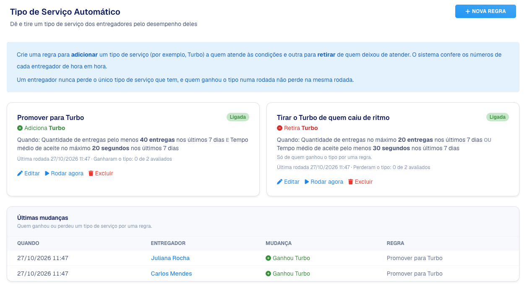Edit the Tirar o Turbo rule
This screenshot has height=284, width=527.
coord(288,182)
